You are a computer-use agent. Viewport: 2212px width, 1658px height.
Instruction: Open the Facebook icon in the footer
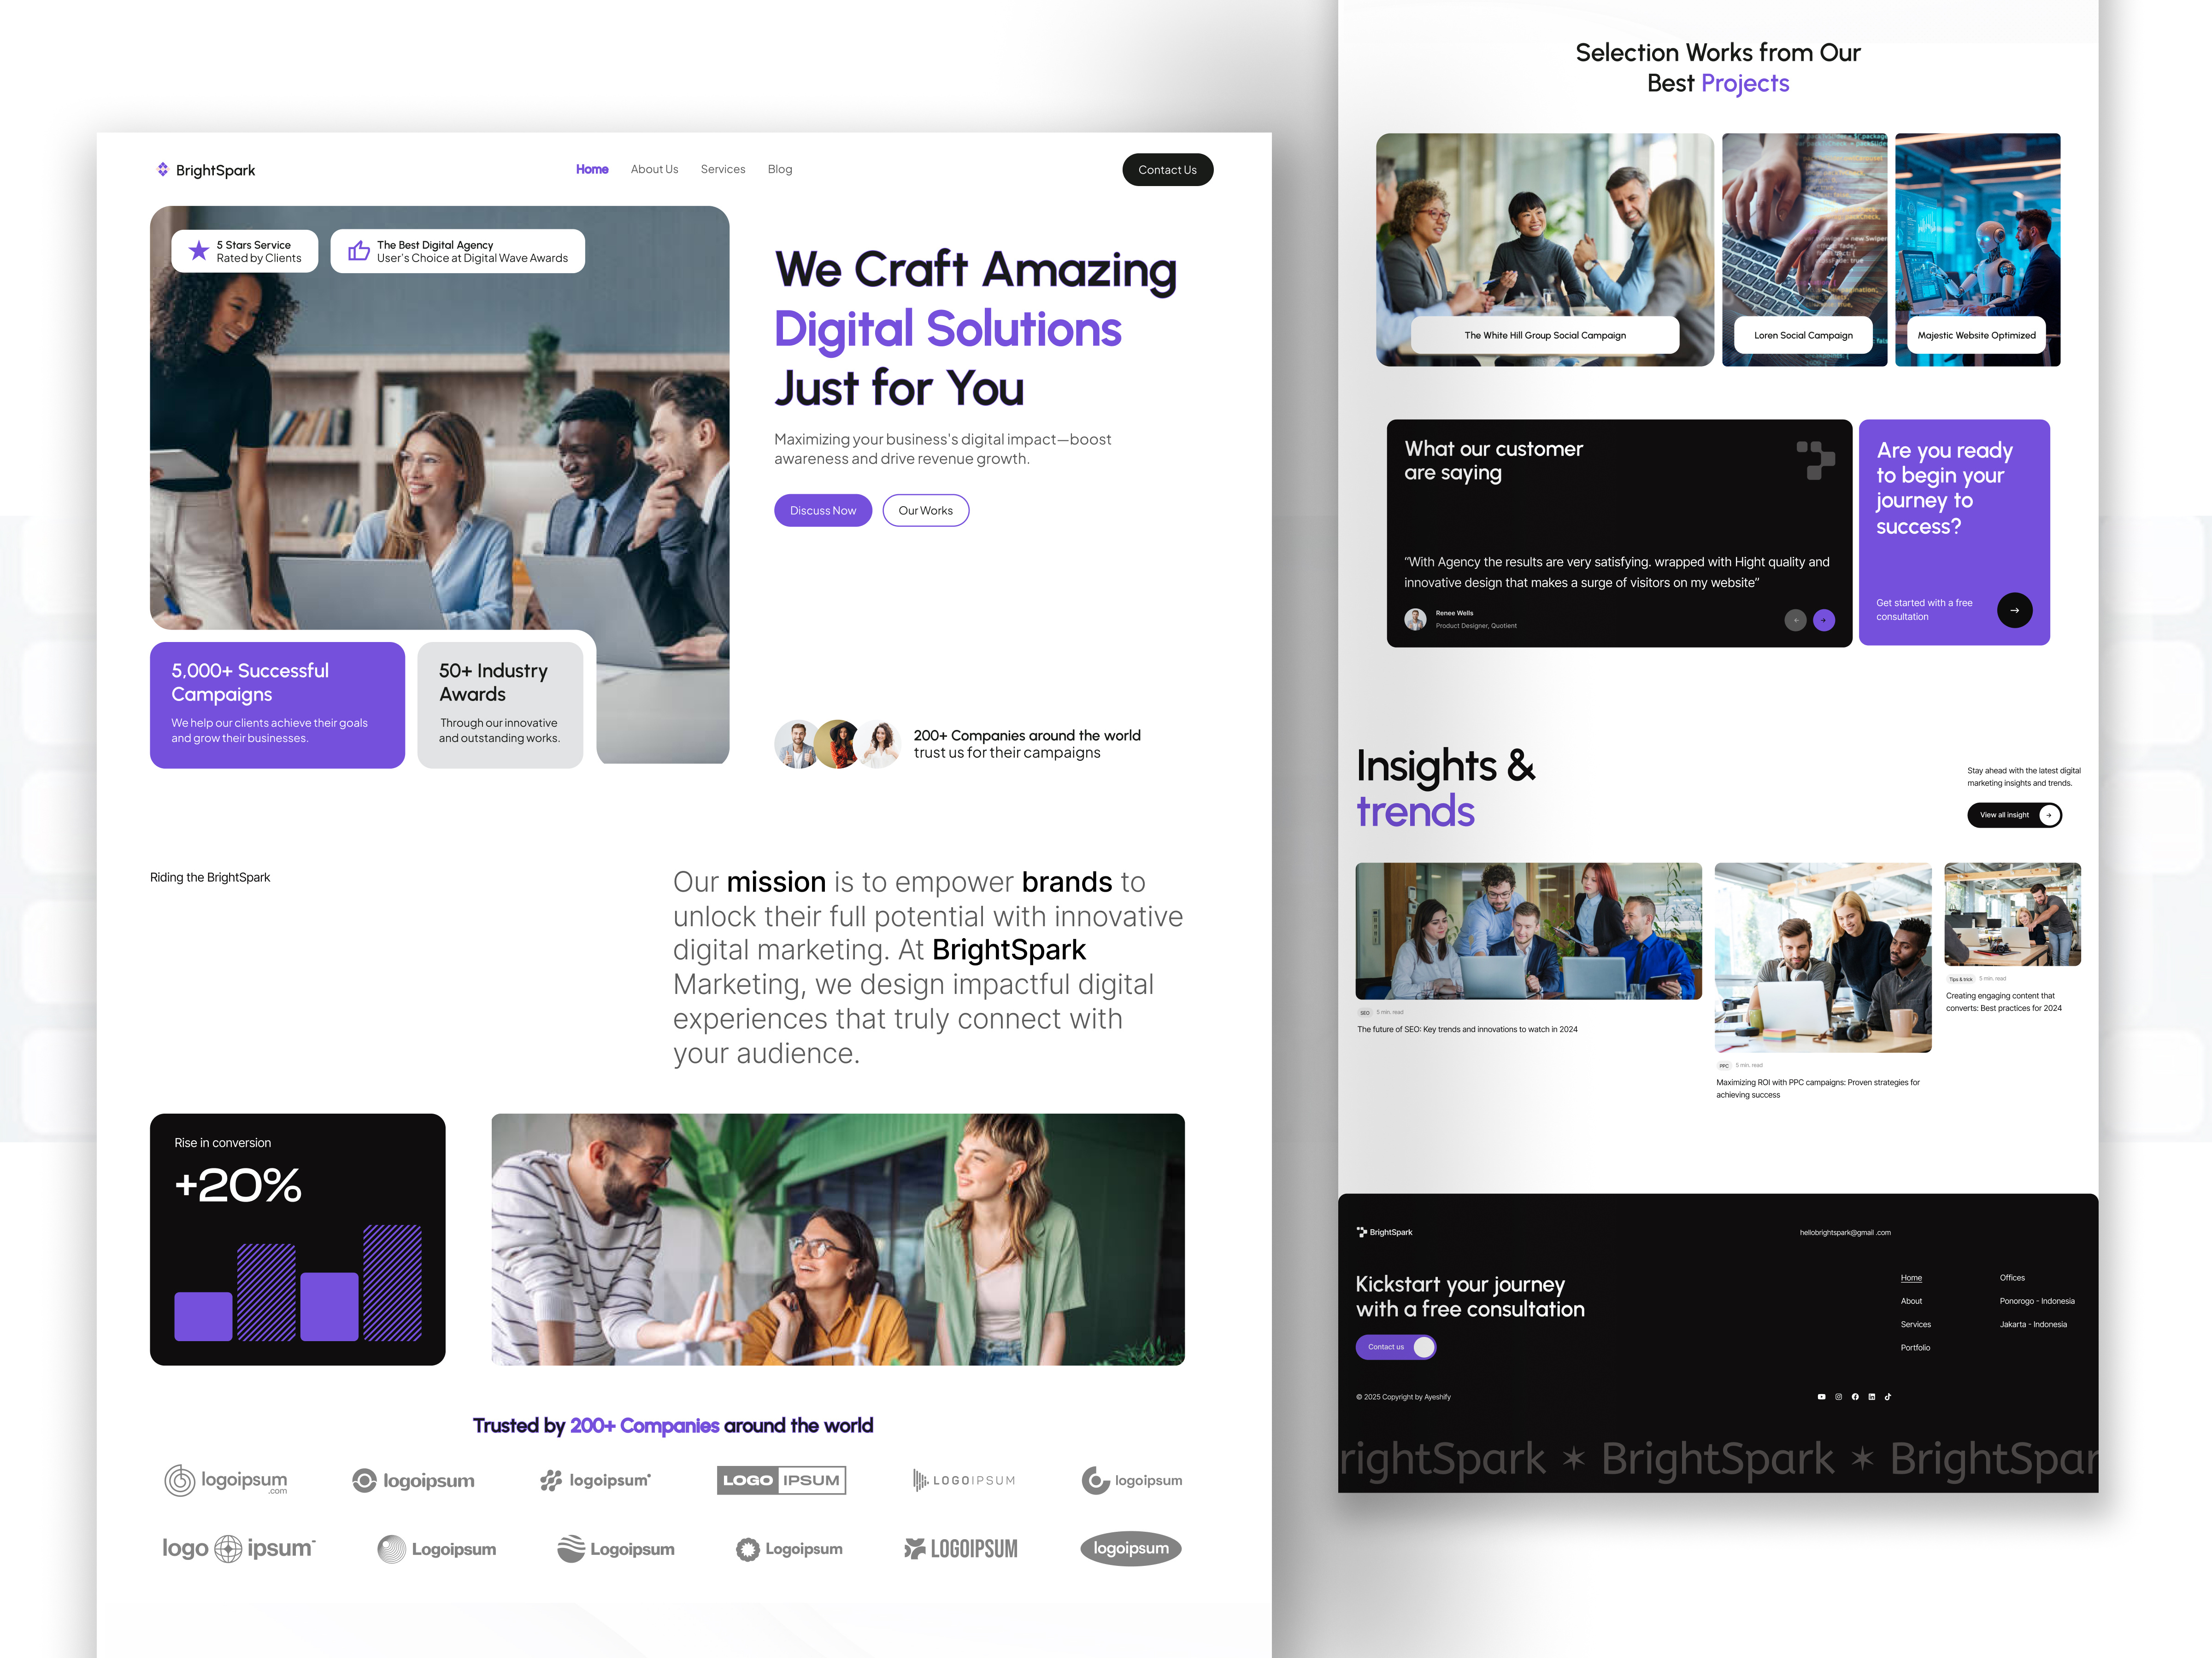[1856, 1397]
